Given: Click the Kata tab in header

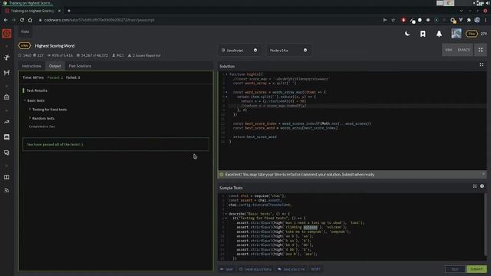Looking at the screenshot, I should (25, 31).
